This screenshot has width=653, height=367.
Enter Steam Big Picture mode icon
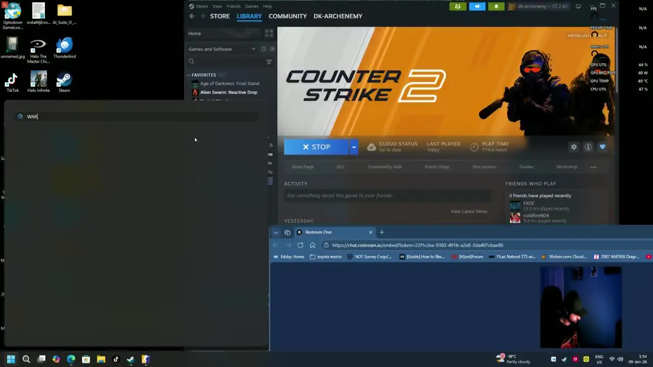(578, 6)
